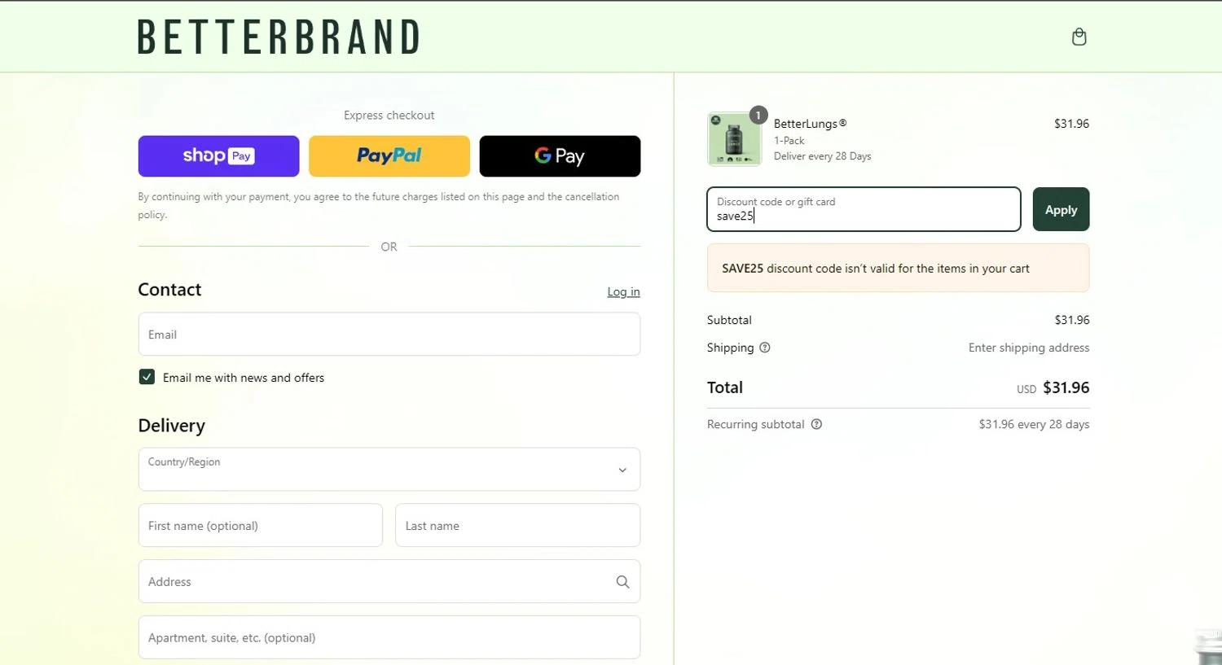Click the BetterLungs® product name

[810, 124]
